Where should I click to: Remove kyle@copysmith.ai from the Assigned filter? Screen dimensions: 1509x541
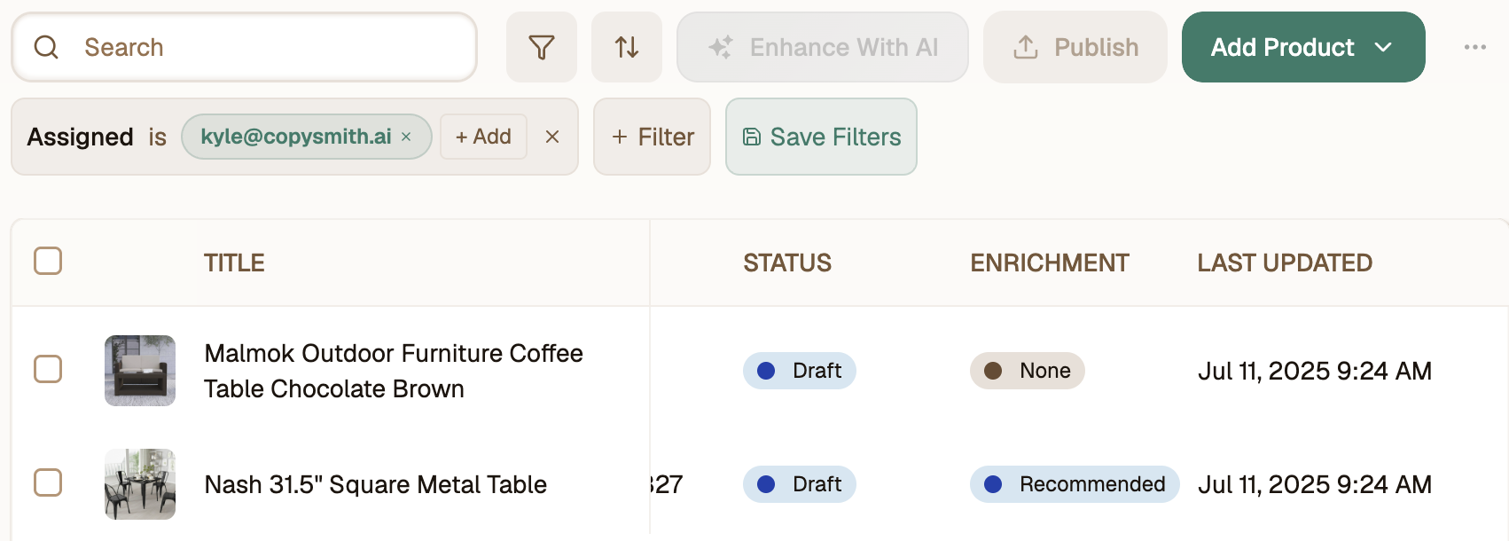[x=406, y=137]
